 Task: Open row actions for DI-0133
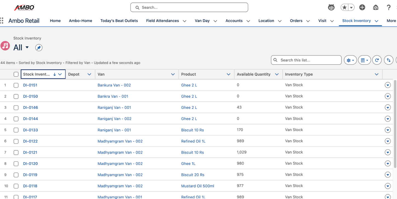click(x=388, y=130)
